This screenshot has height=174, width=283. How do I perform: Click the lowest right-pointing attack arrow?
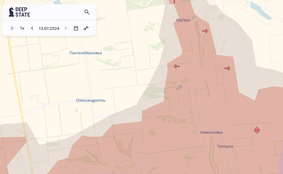(x=227, y=68)
